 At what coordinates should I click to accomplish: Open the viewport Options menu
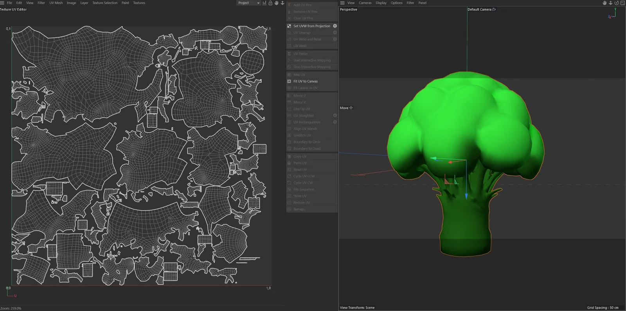pyautogui.click(x=396, y=3)
